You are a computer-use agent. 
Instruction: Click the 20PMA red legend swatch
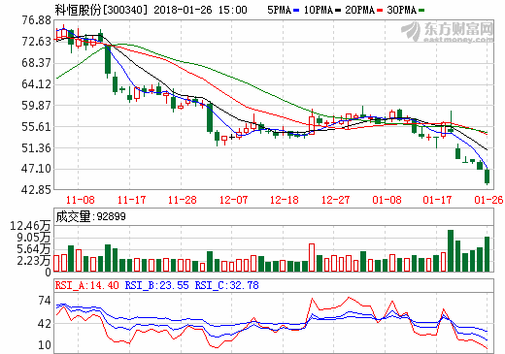click(380, 11)
